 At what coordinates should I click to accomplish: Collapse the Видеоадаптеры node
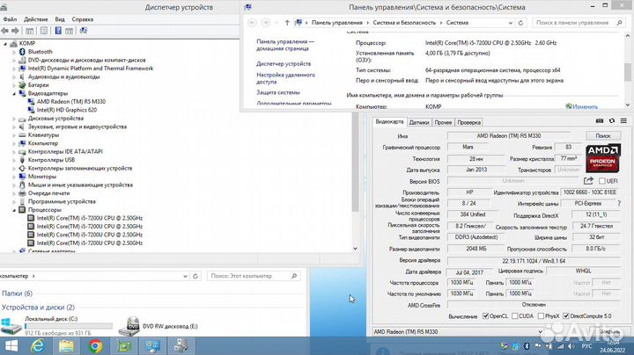[14, 94]
